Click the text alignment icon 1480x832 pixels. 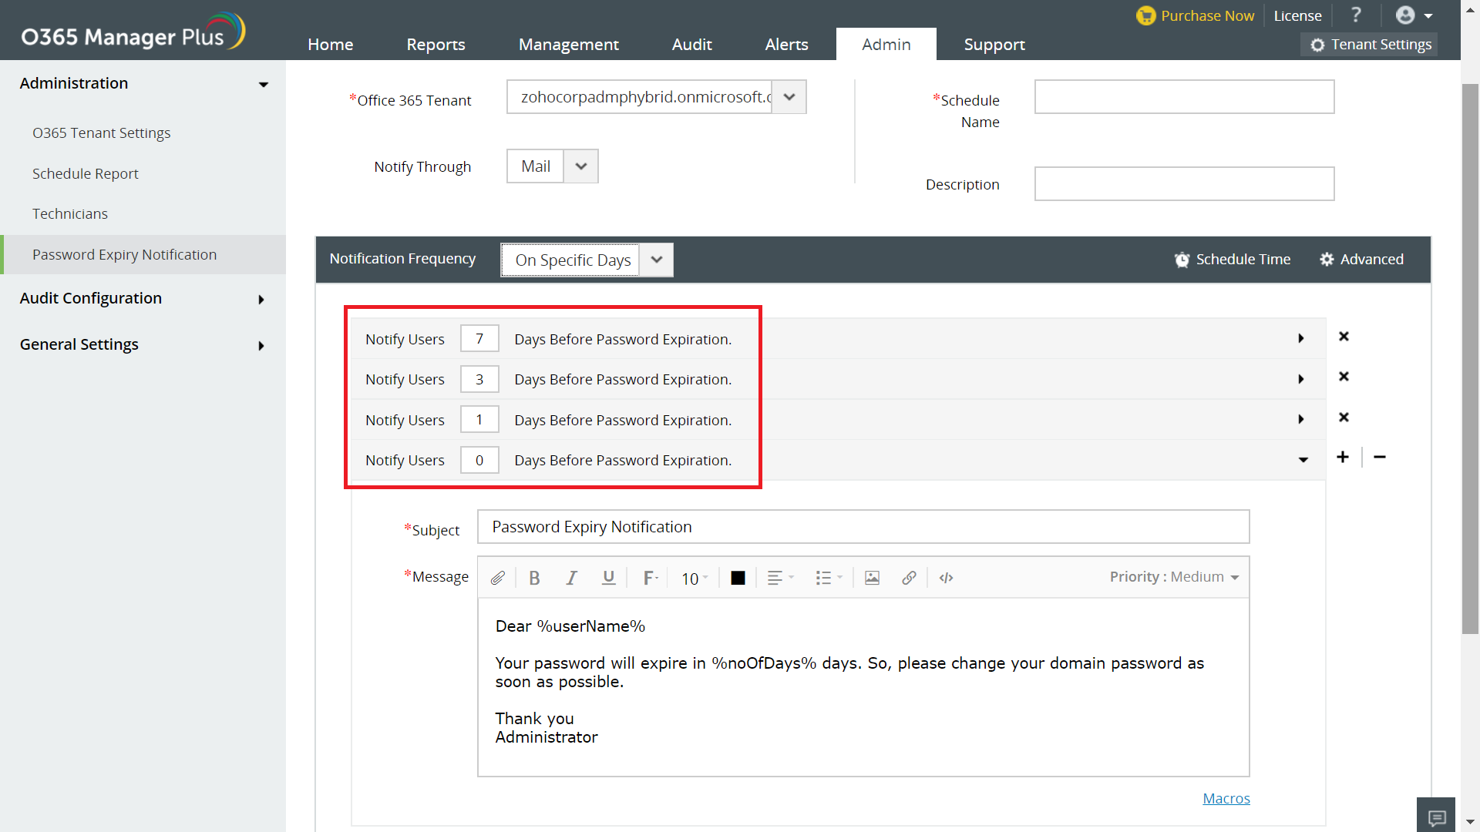775,577
